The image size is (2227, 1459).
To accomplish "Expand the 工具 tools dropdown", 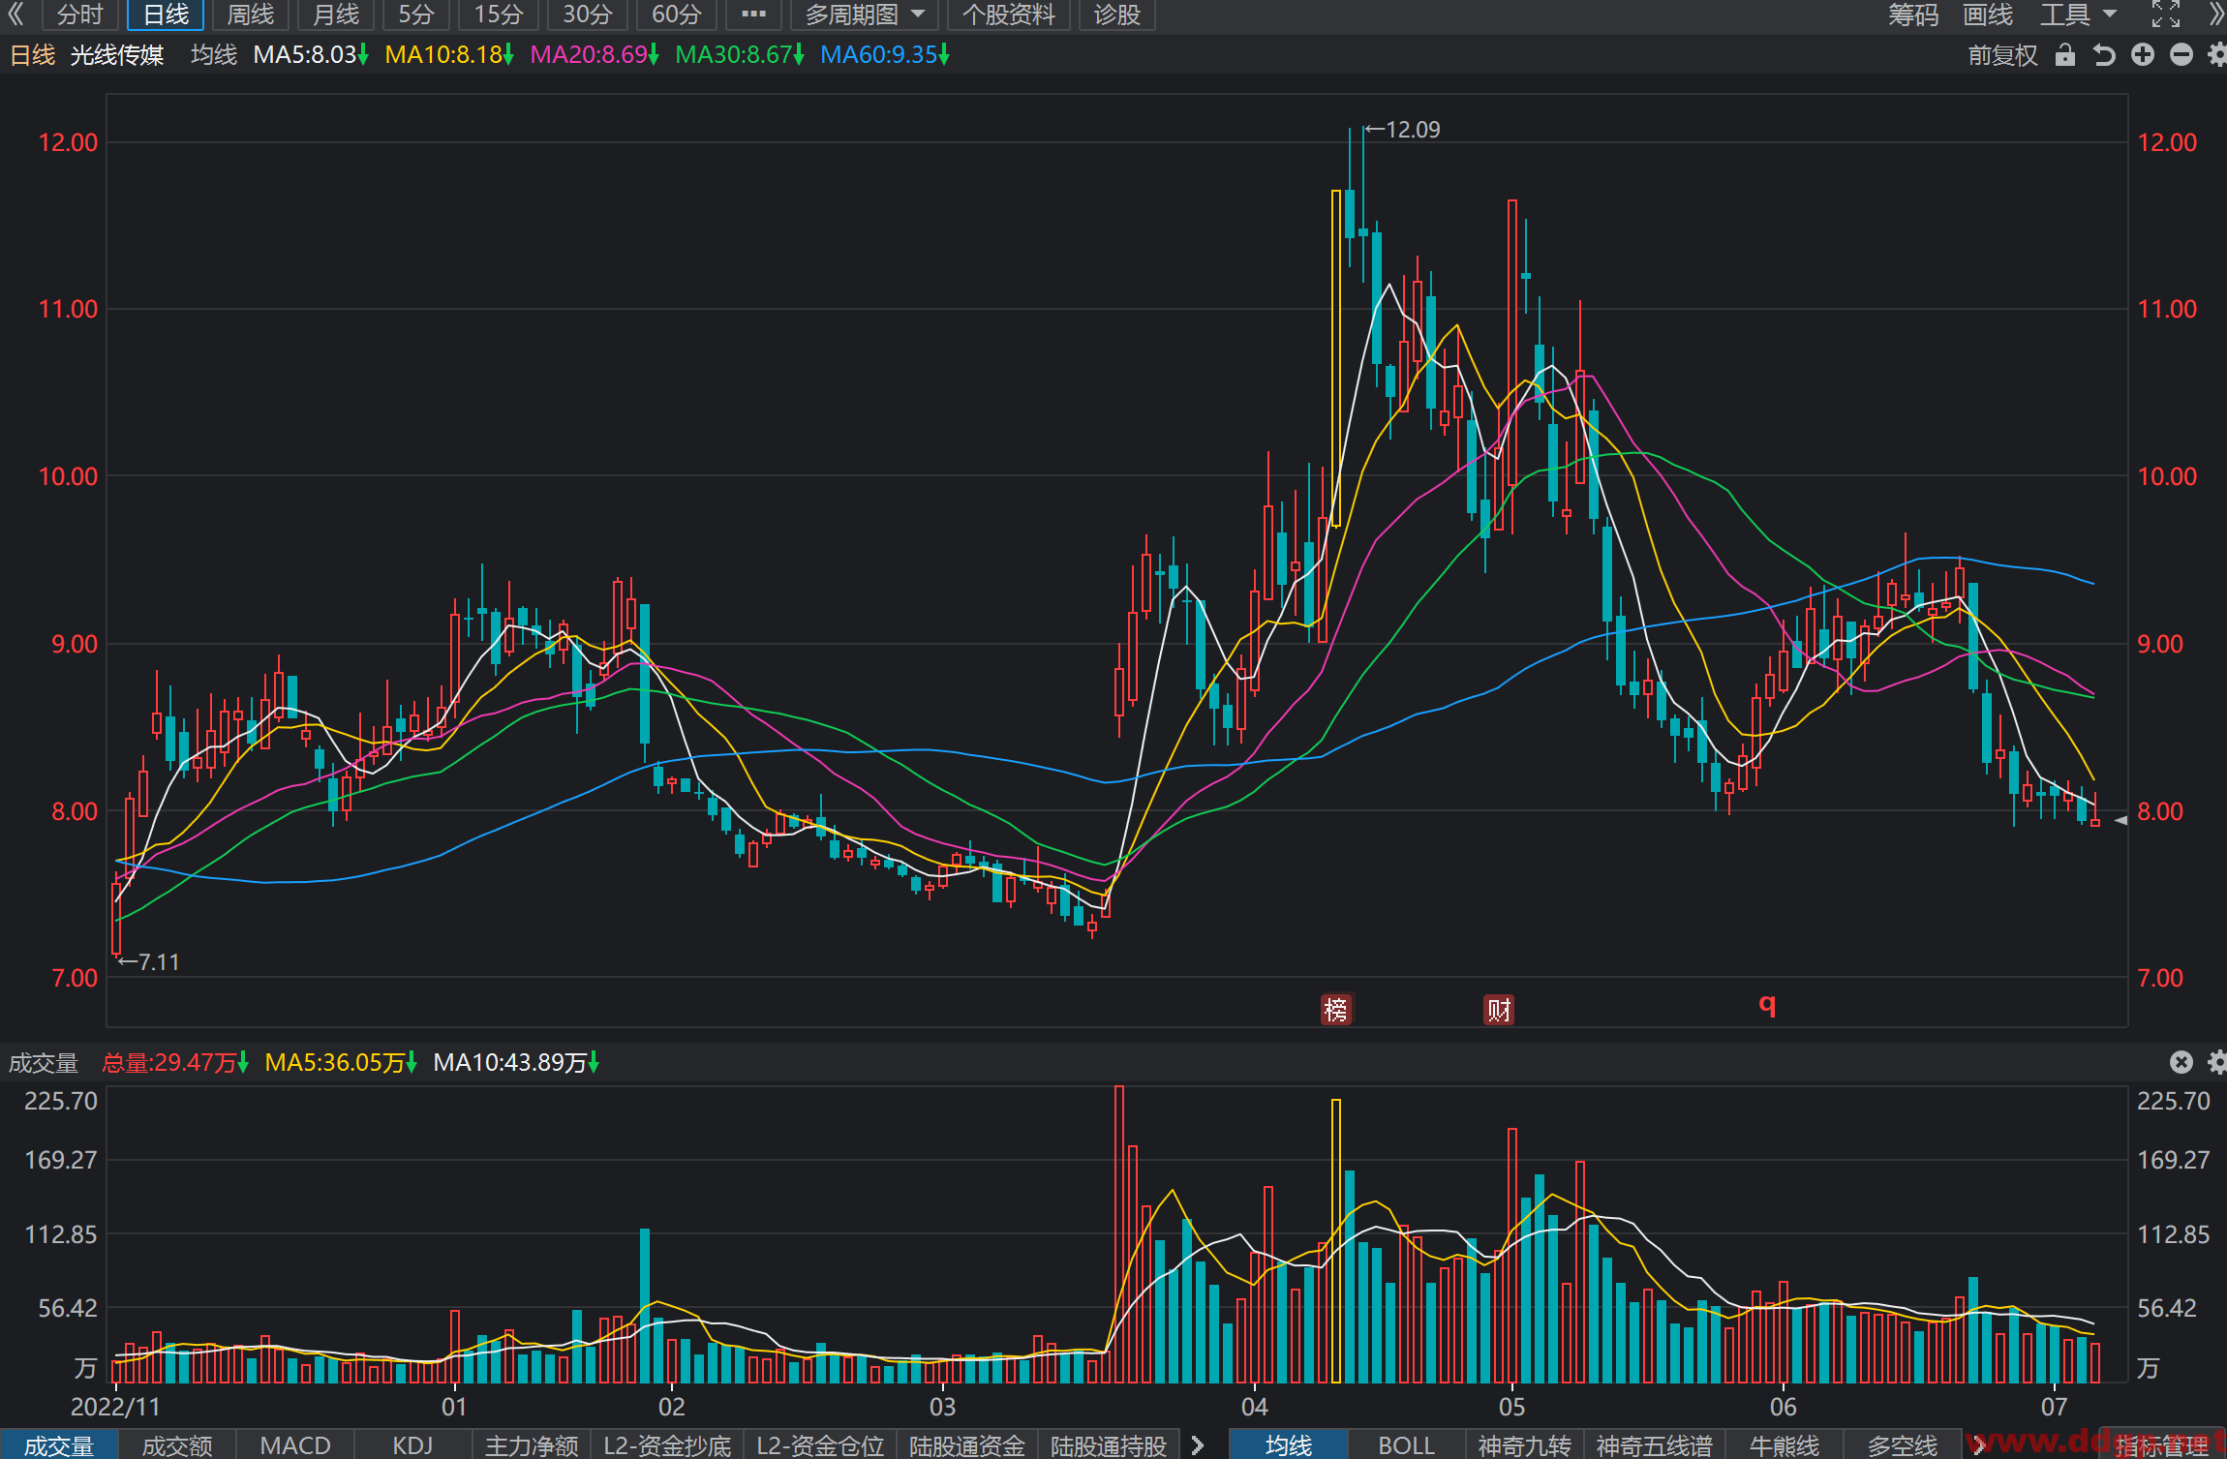I will (2079, 15).
